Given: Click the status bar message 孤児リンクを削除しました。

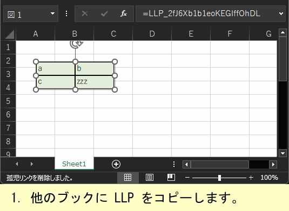Looking at the screenshot, I should tap(39, 178).
